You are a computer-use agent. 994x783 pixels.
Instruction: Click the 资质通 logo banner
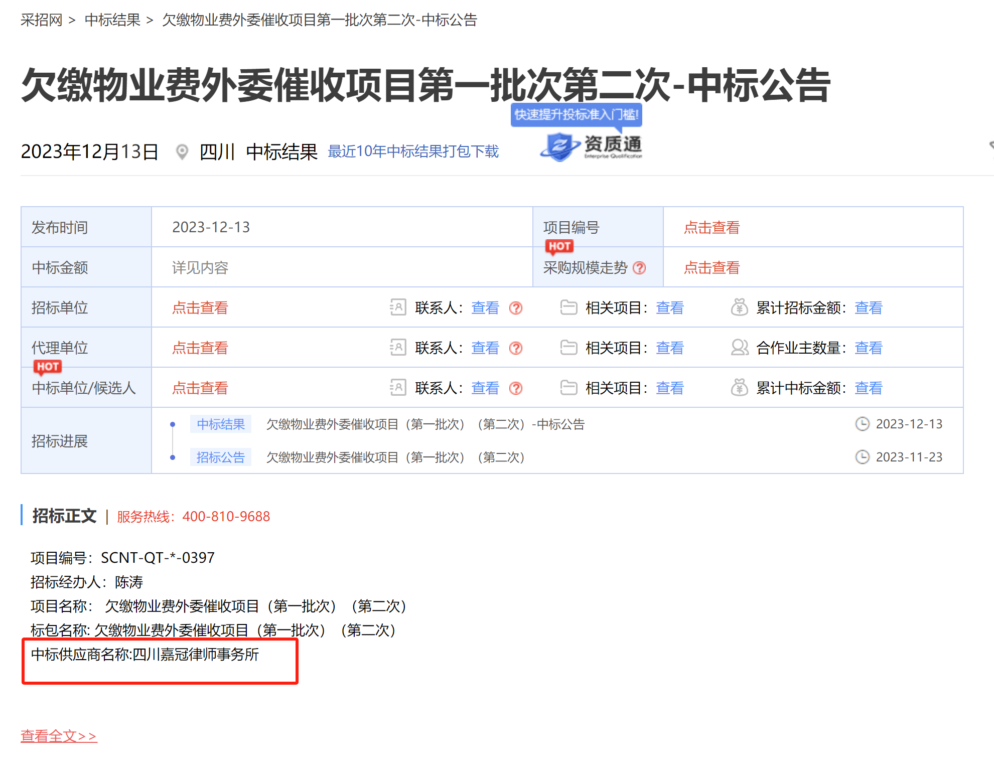[x=592, y=146]
